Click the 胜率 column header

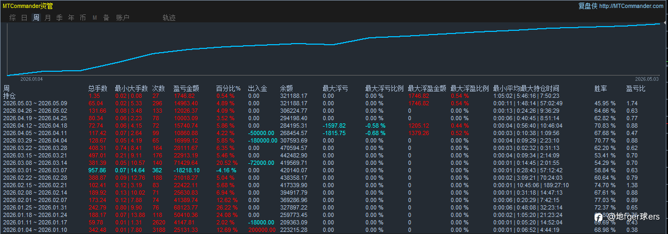click(601, 89)
